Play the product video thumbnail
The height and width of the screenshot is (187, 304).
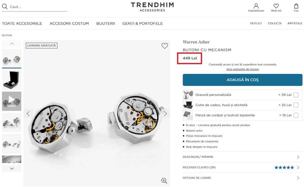tap(12, 101)
